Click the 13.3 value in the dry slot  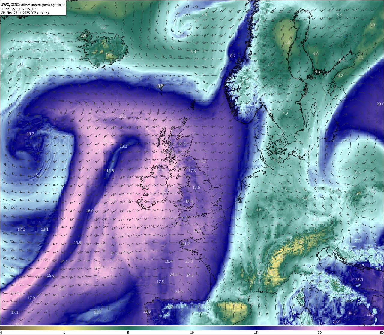pyautogui.click(x=123, y=146)
